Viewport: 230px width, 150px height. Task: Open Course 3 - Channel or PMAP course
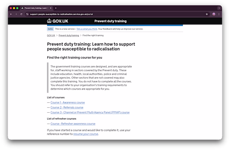click(x=90, y=112)
